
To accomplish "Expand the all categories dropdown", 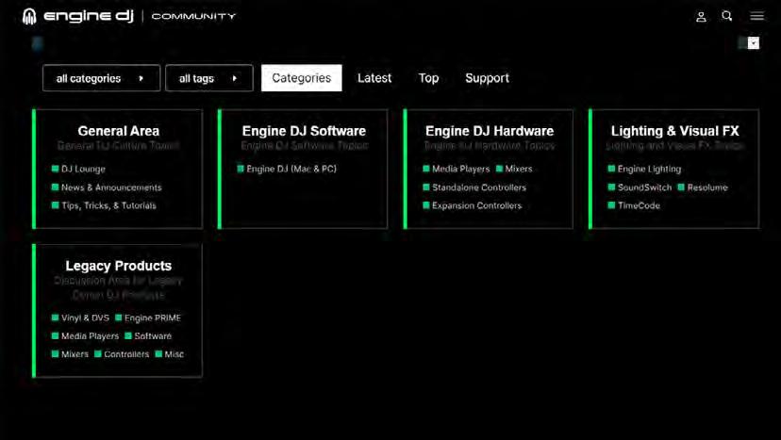I will point(102,78).
